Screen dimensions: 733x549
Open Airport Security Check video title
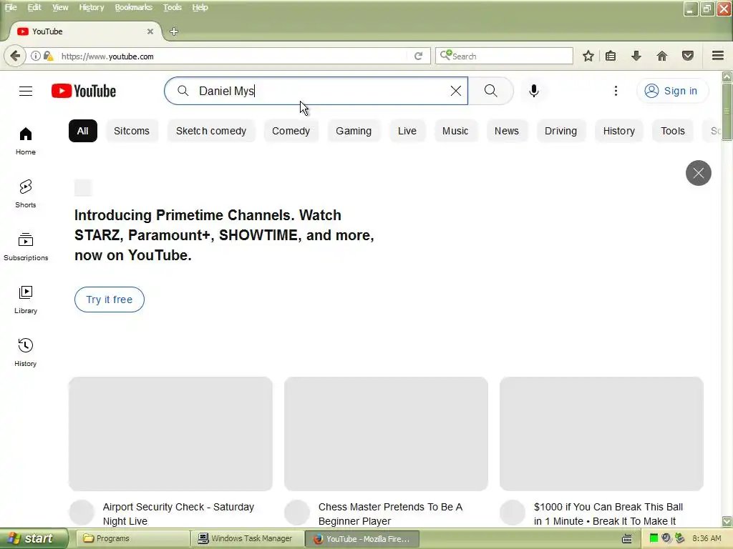coord(178,514)
